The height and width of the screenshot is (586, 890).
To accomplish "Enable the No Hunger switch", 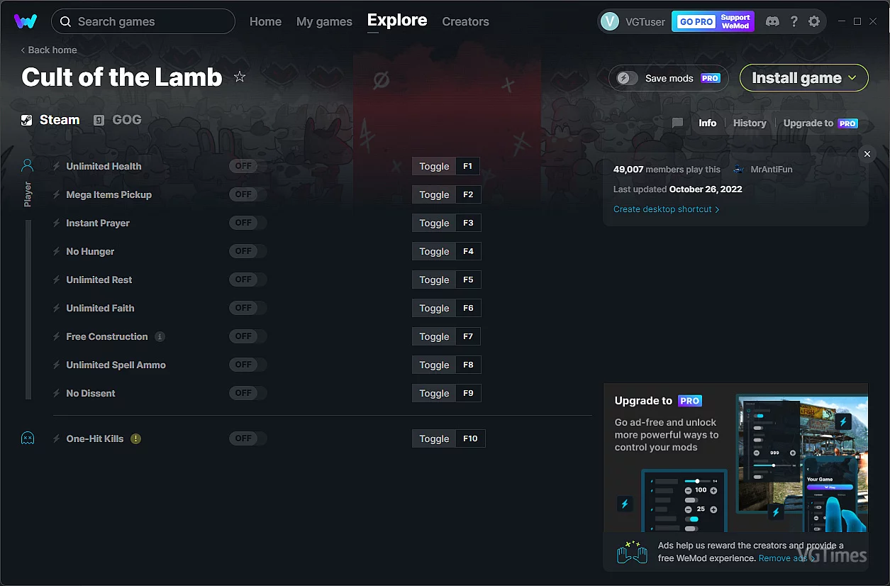I will [x=247, y=251].
